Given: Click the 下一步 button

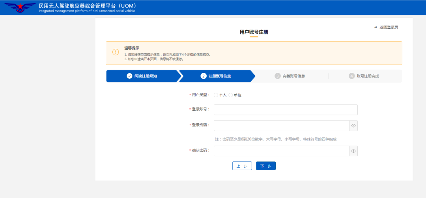Looking at the screenshot, I should 266,166.
